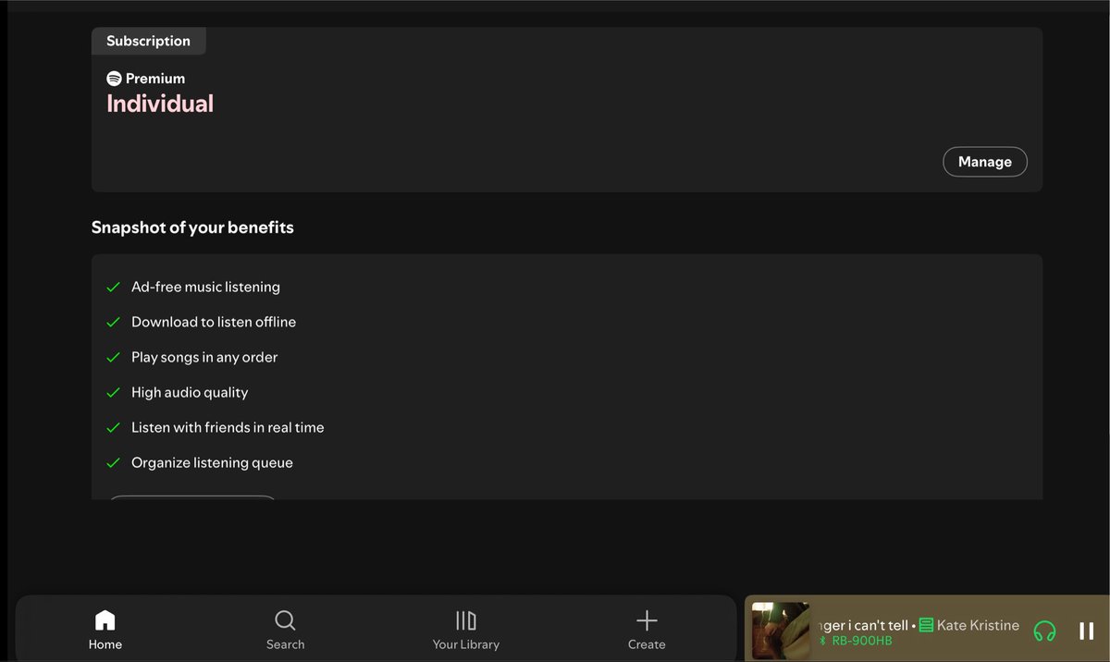Image resolution: width=1110 pixels, height=662 pixels.
Task: Pause the currently playing song
Action: 1087,631
